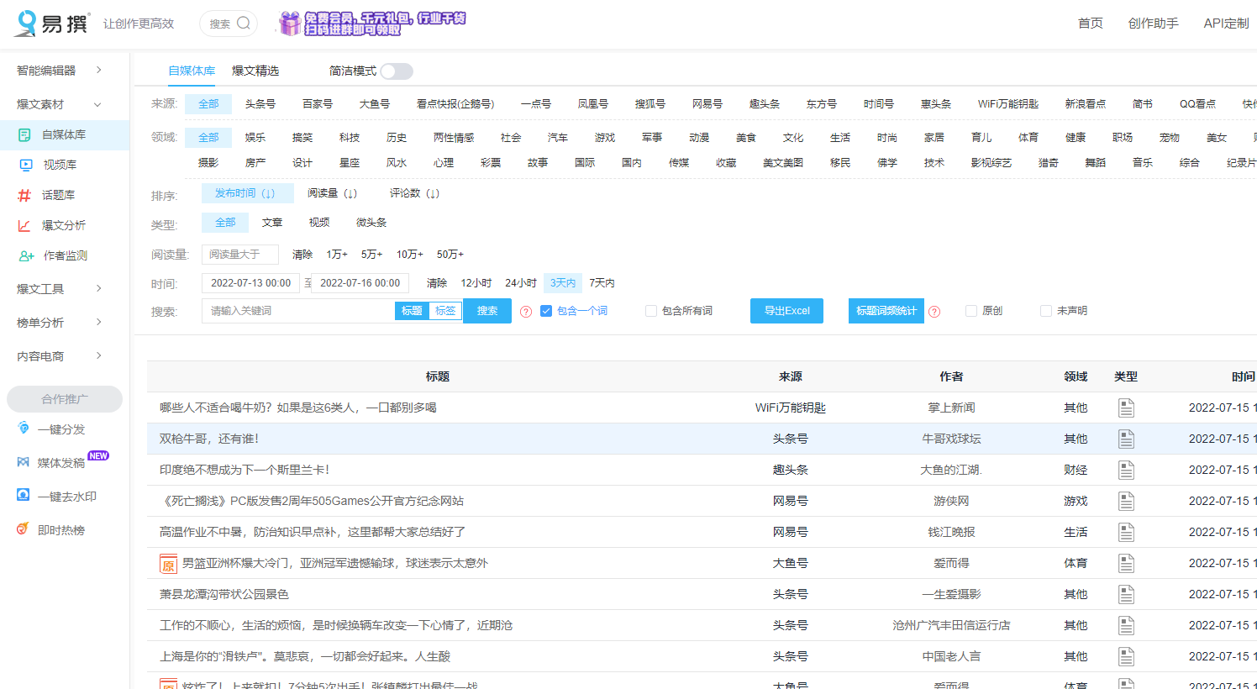Switch search mode to 标签
Screen dimensions: 1257x689
(445, 311)
